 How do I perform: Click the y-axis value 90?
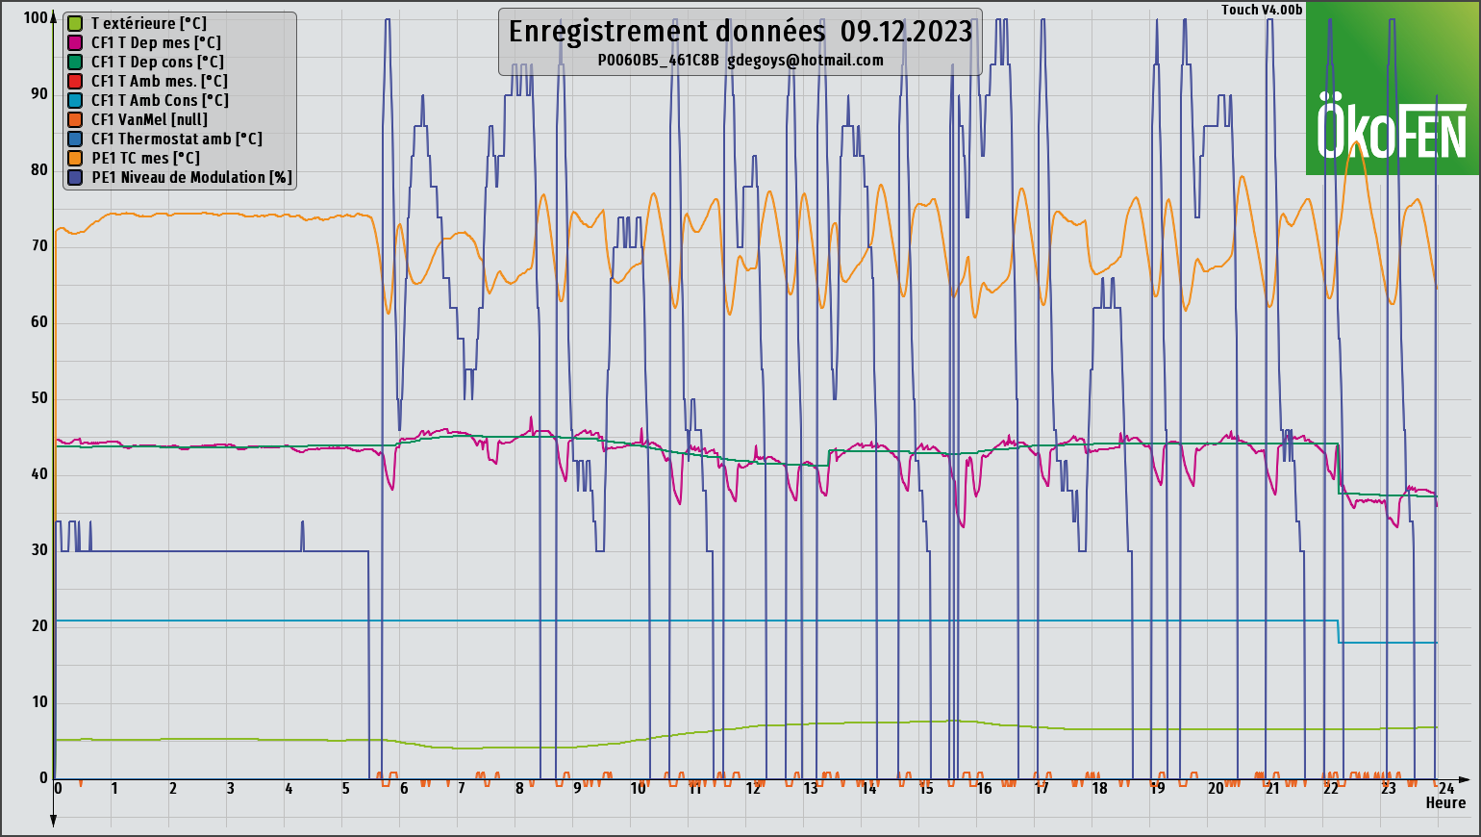click(x=39, y=93)
